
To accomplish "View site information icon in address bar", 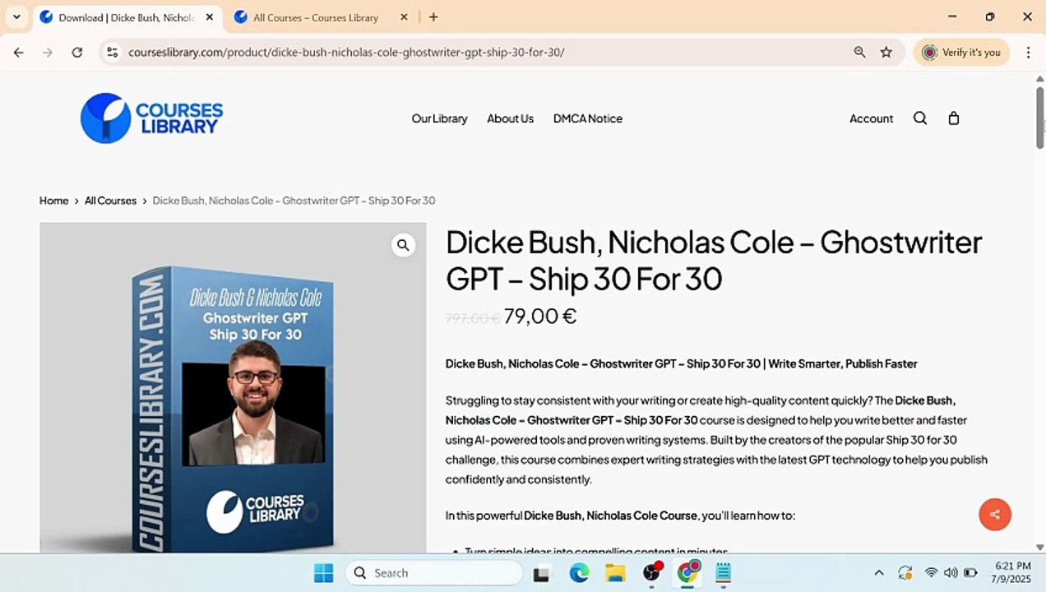I will click(x=113, y=52).
